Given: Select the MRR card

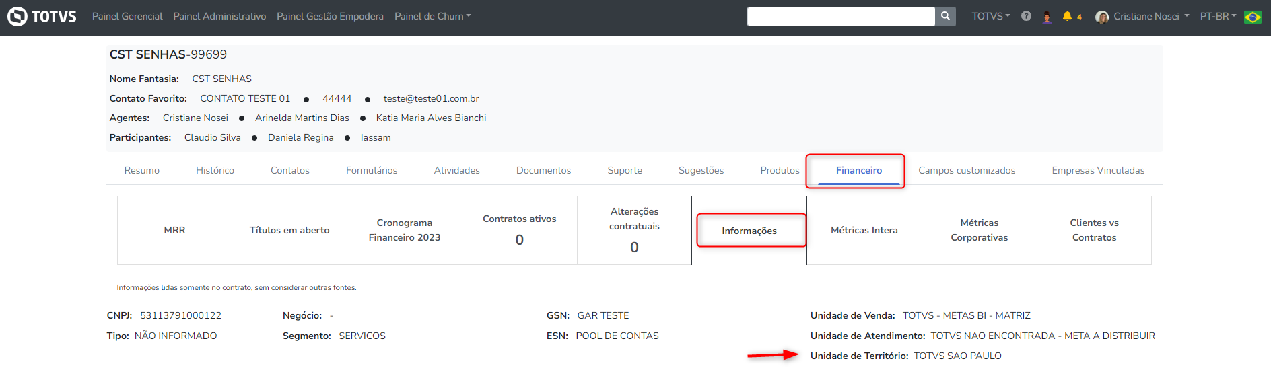Looking at the screenshot, I should (x=174, y=230).
